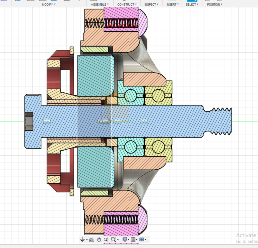Open Display Settings monitor icon
The width and height of the screenshot is (258, 248).
[125, 239]
